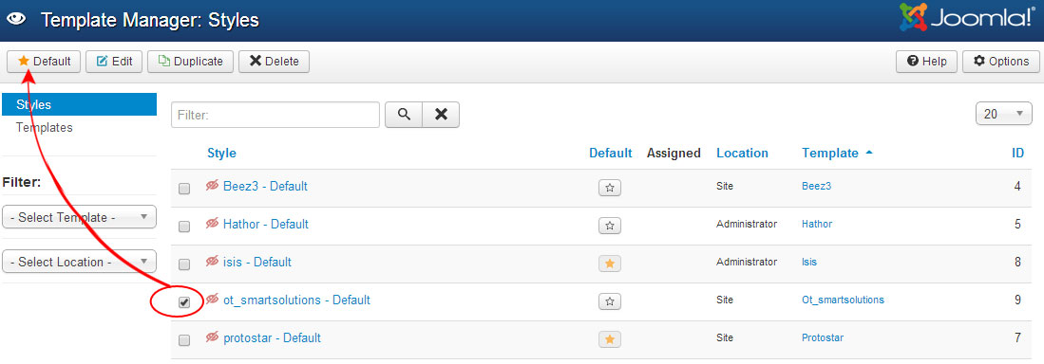Screen dimensions: 1044x364
Task: Click the preview-disabled eye icon for Hathor
Action: click(x=213, y=223)
